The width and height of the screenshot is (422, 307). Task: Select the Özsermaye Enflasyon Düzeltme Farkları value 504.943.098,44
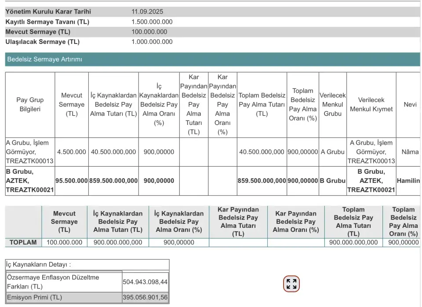pos(145,282)
